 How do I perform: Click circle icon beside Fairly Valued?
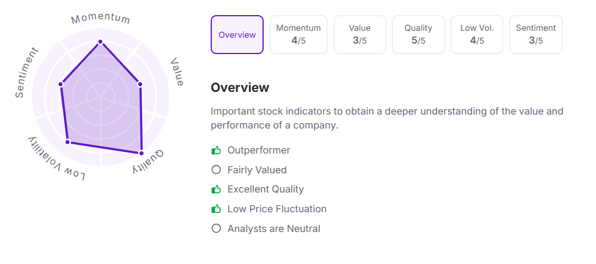[x=216, y=170]
